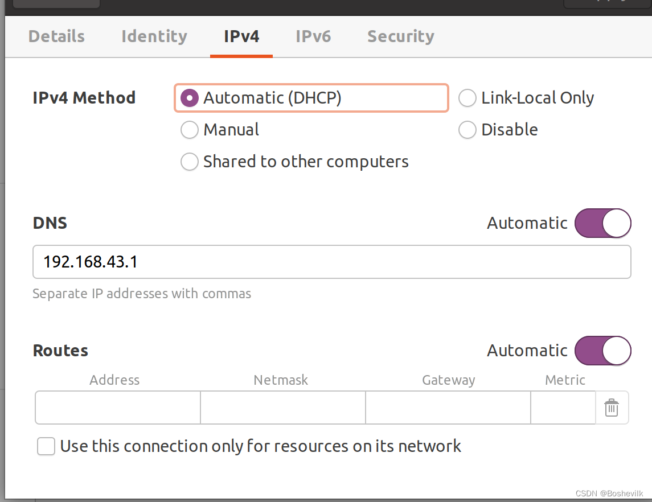
Task: Click the route Metric field
Action: point(563,408)
